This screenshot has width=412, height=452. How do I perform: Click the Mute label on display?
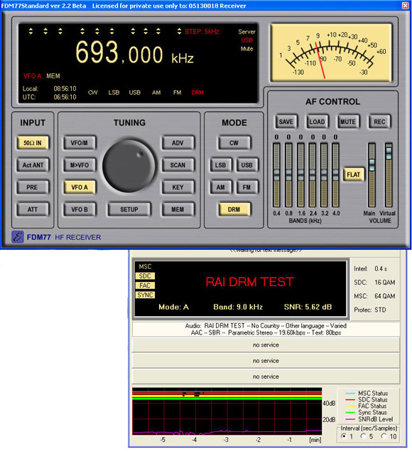tap(247, 48)
